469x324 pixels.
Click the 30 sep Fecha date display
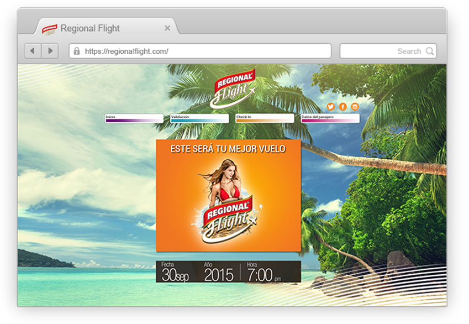pyautogui.click(x=177, y=272)
